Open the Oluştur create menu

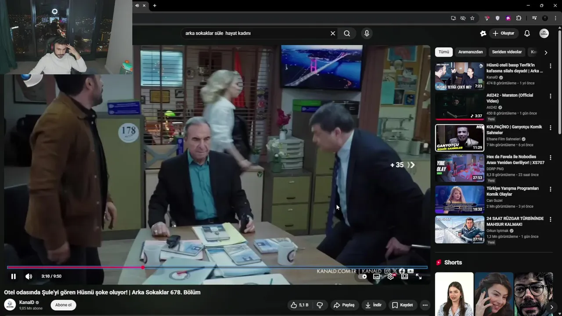503,33
